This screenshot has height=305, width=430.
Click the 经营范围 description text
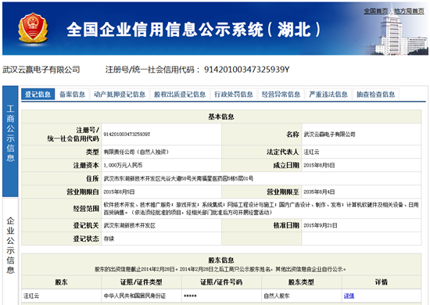(x=261, y=209)
